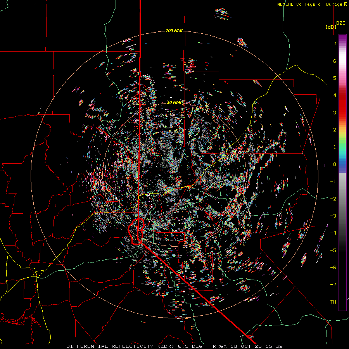Click the -4 dB scale value
Viewport: 349px width, 349px height.
pos(333,233)
